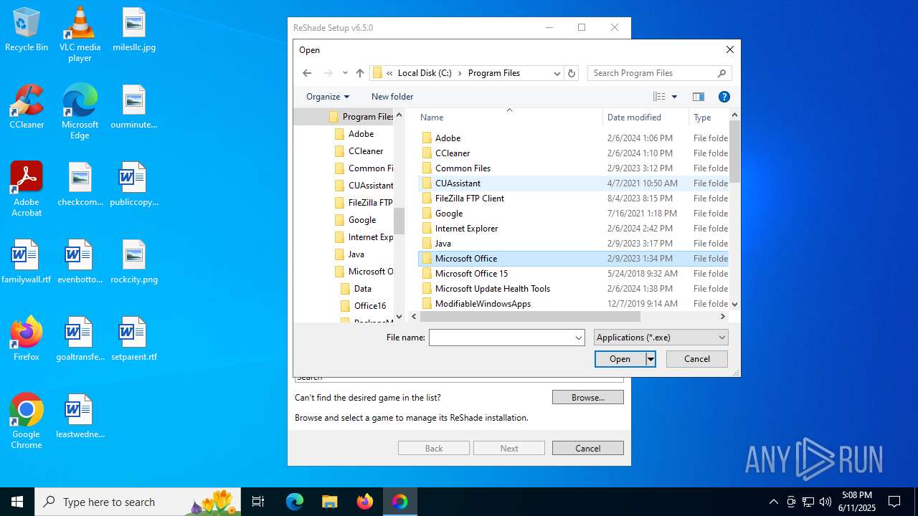Image resolution: width=918 pixels, height=516 pixels.
Task: Expand the file type filter Applications (*.exe)
Action: point(661,338)
